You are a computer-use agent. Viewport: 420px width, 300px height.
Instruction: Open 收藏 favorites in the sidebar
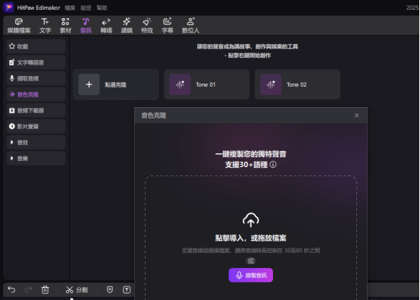36,46
